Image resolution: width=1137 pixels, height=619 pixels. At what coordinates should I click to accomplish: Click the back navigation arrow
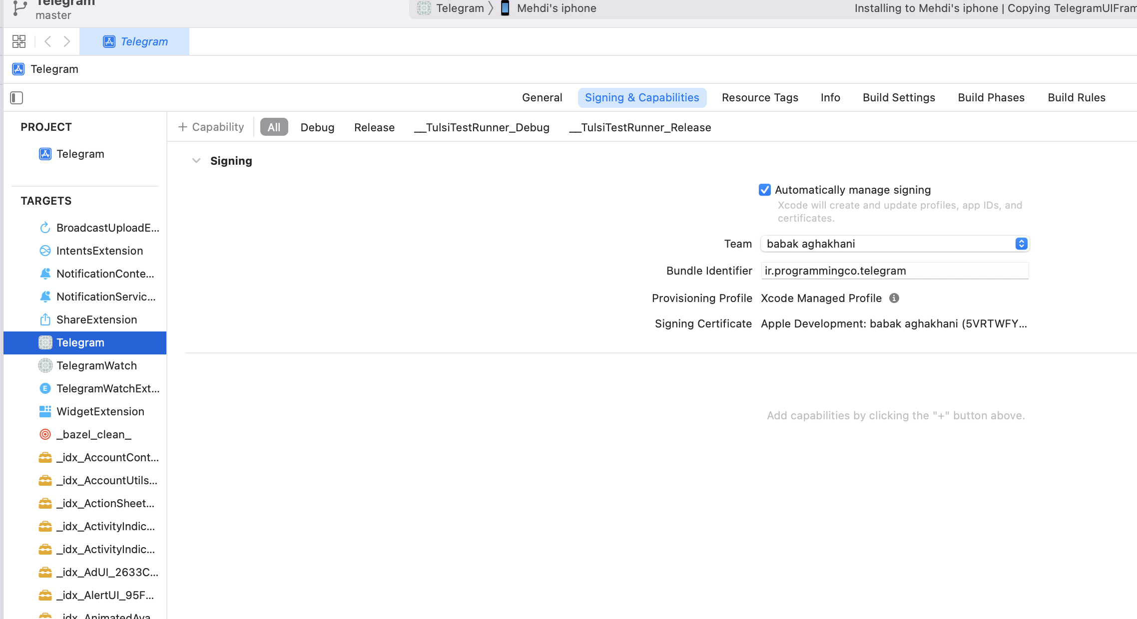point(47,41)
